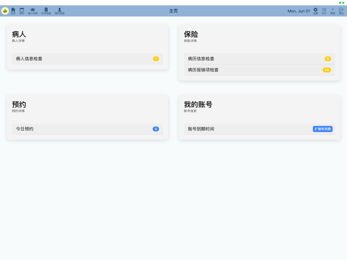
Task: Click the yellow badge showing 25
Action: [327, 70]
